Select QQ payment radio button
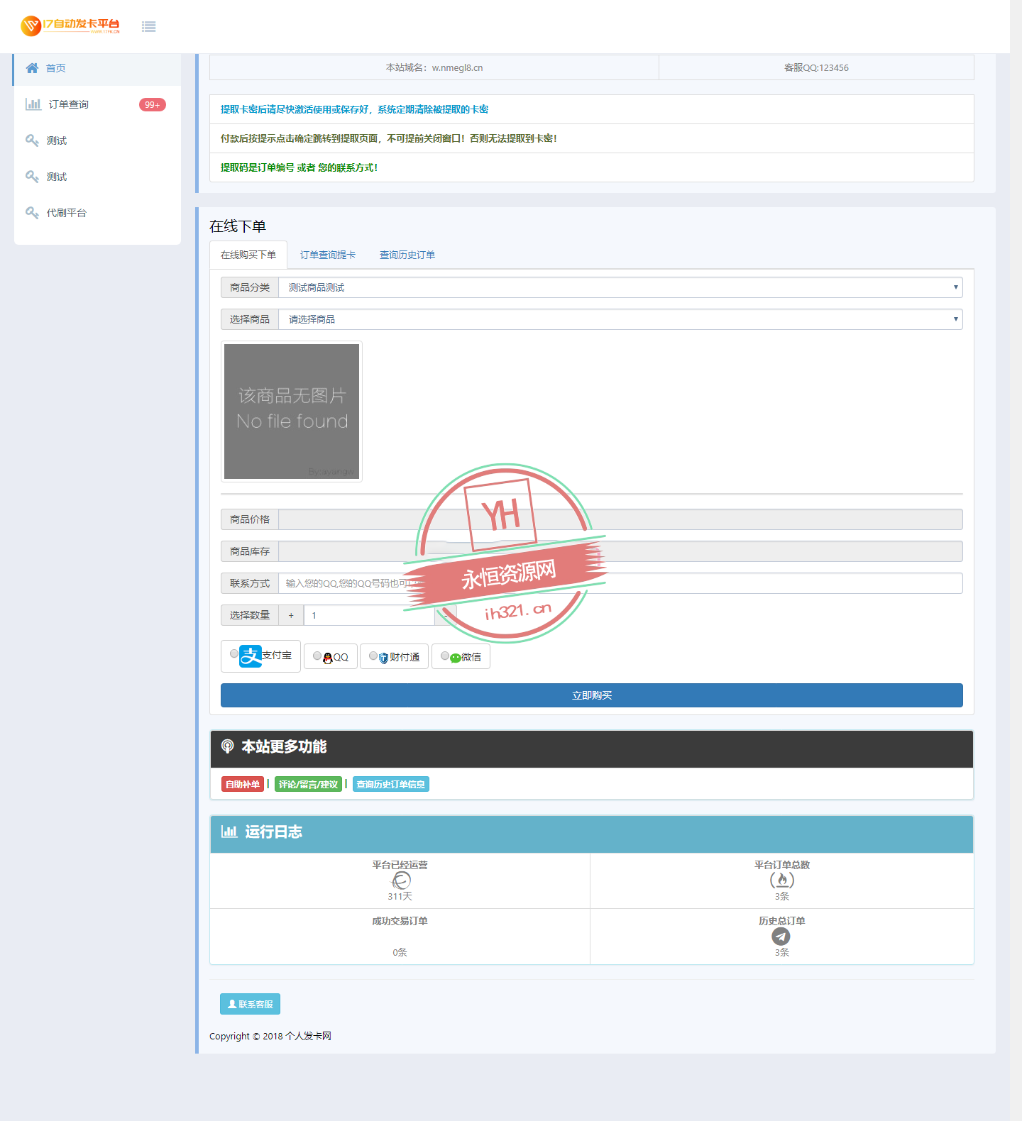This screenshot has height=1121, width=1022. point(317,656)
